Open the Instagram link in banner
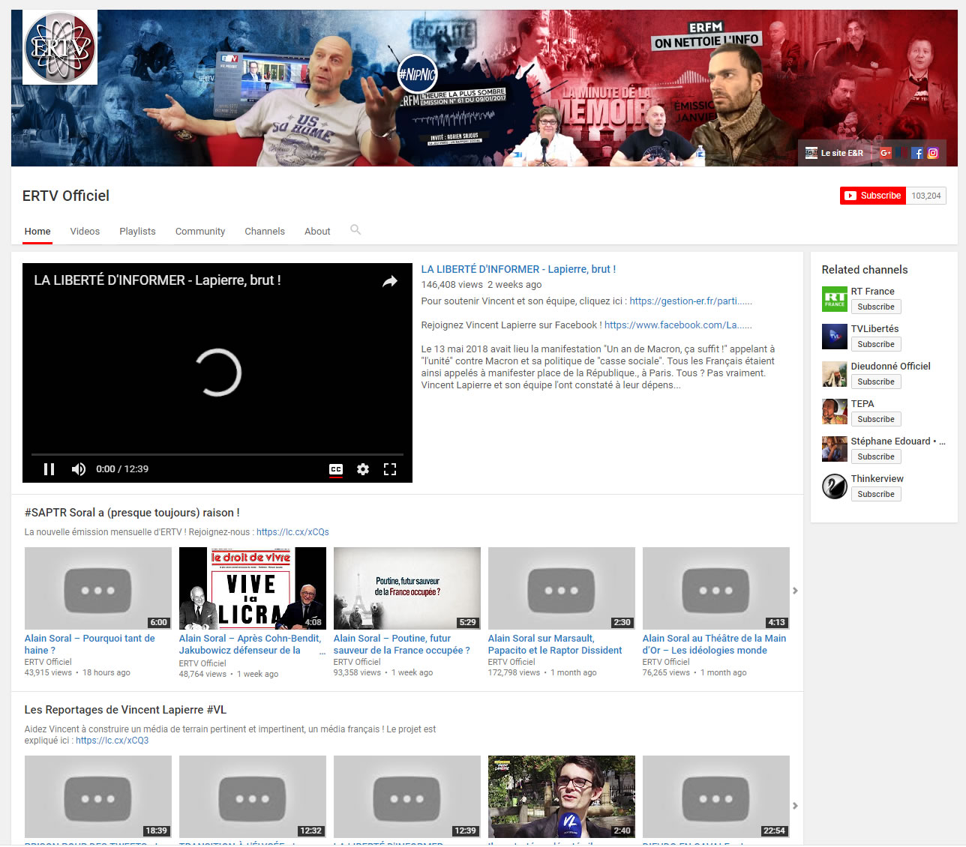Viewport: 966px width, 847px height. tap(933, 153)
